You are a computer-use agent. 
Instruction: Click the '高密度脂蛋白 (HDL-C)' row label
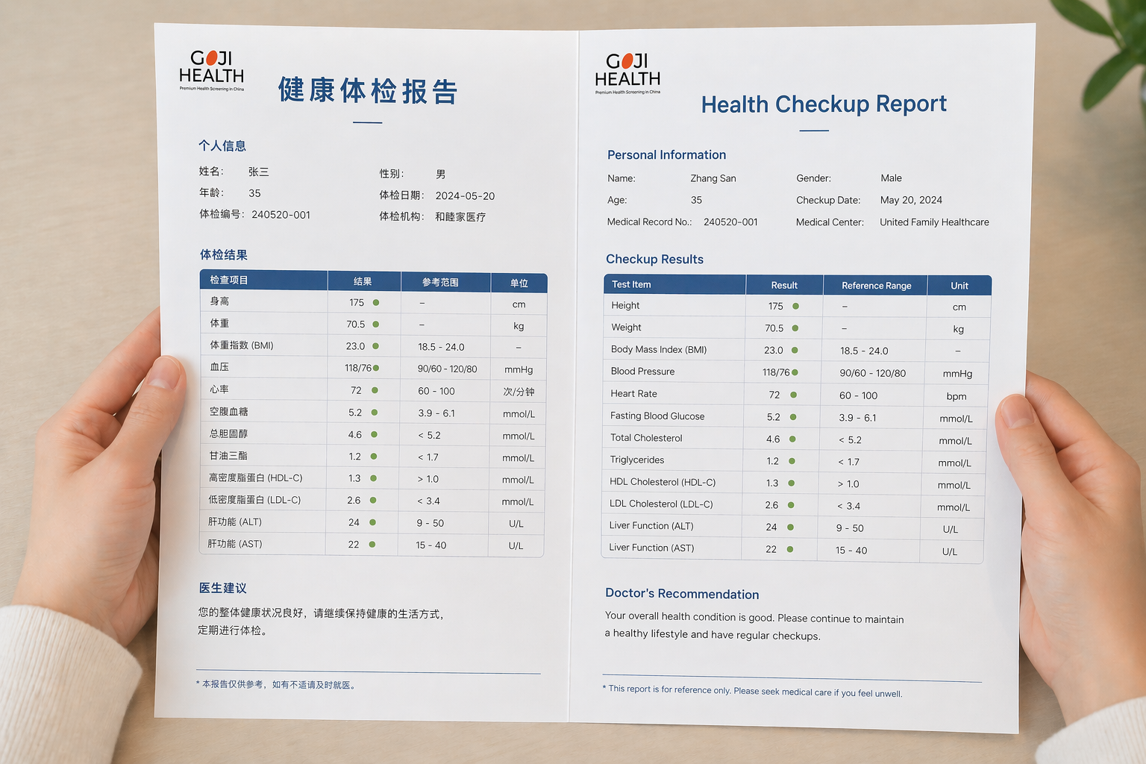click(x=256, y=477)
